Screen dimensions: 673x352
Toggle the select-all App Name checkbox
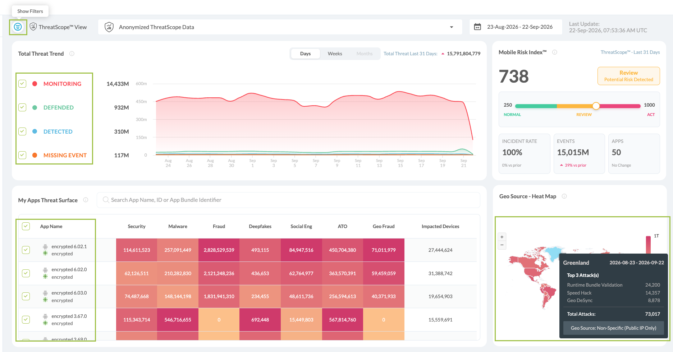tap(26, 226)
